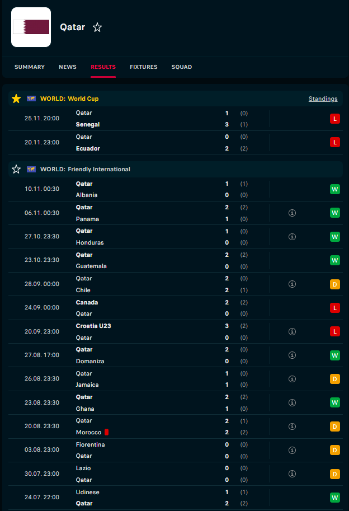Image resolution: width=349 pixels, height=511 pixels.
Task: Open the News tab
Action: coord(68,67)
